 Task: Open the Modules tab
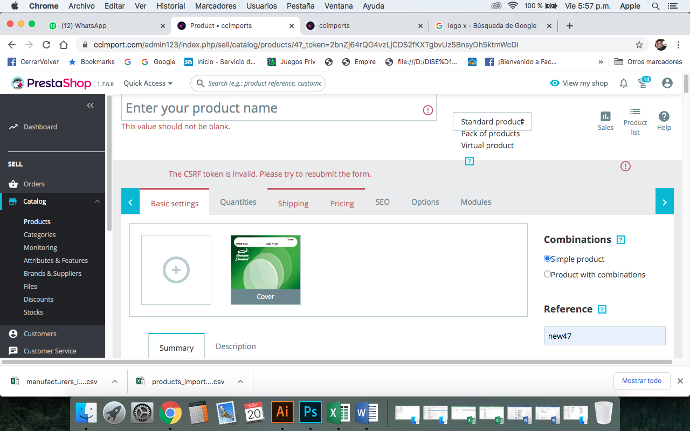click(x=476, y=202)
